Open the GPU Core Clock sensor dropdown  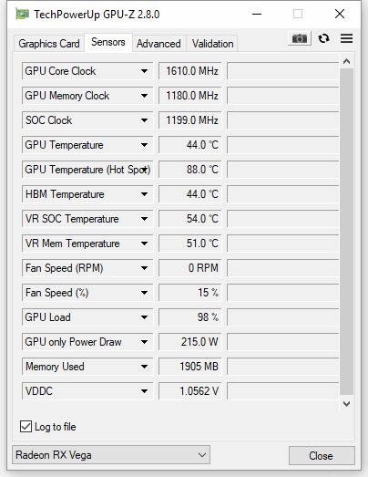(x=144, y=71)
